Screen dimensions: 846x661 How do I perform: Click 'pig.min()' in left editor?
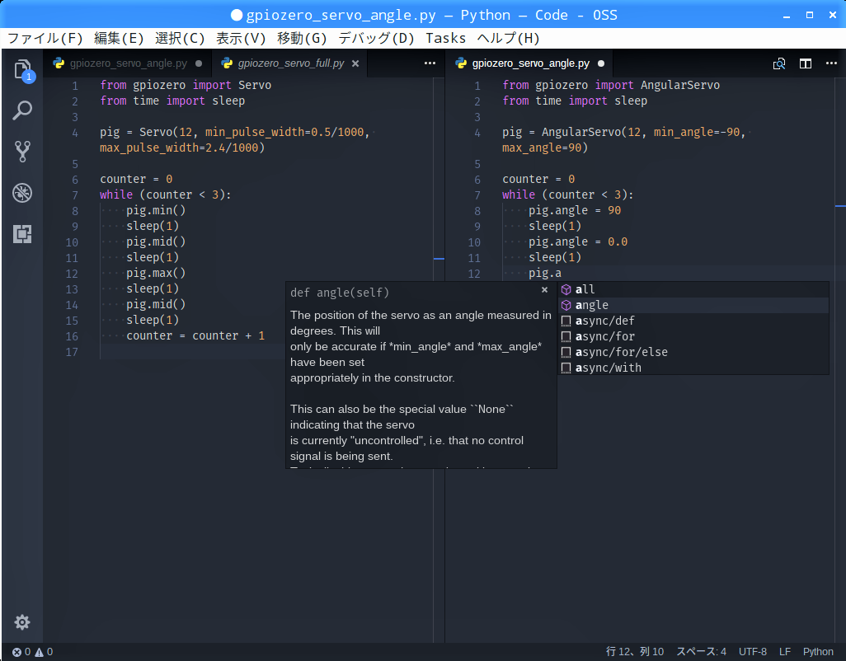point(156,210)
